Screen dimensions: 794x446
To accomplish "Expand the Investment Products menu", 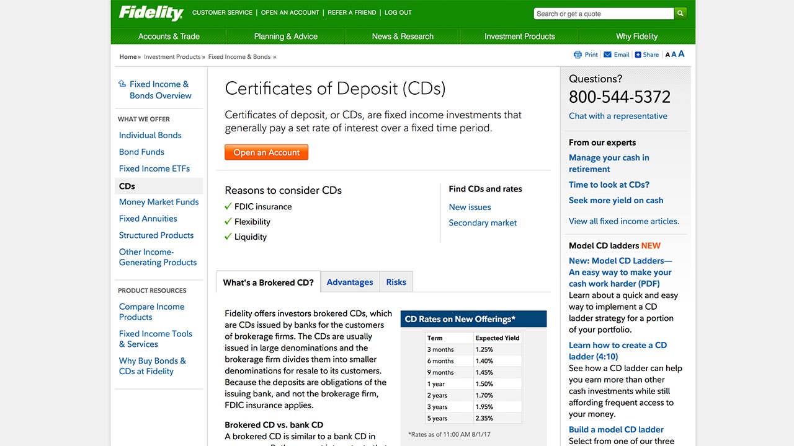I will click(519, 37).
